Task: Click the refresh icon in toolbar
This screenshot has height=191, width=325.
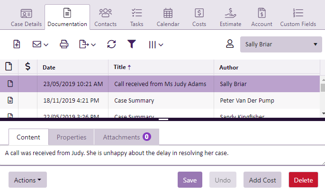Action: pos(111,44)
